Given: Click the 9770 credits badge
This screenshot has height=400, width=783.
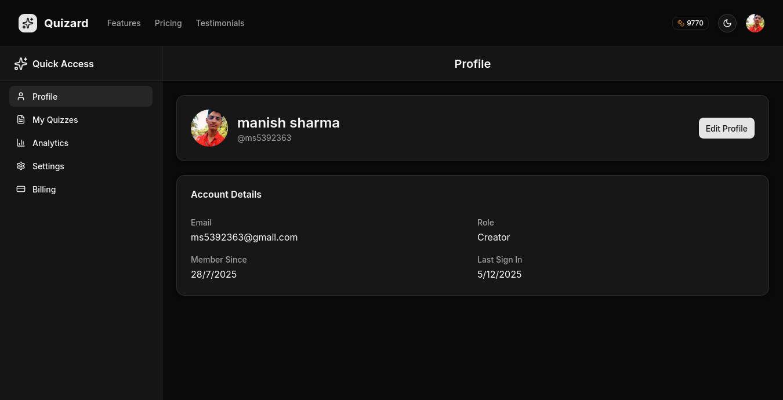Looking at the screenshot, I should click(690, 23).
